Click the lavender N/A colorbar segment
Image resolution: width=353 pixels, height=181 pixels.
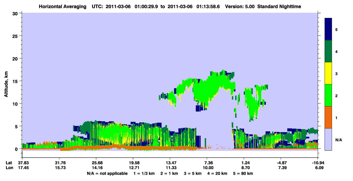click(328, 139)
